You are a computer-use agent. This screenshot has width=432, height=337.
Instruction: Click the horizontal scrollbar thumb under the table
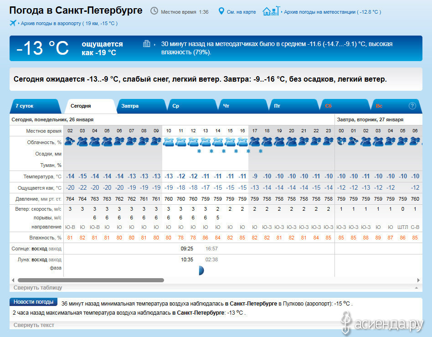(90, 280)
